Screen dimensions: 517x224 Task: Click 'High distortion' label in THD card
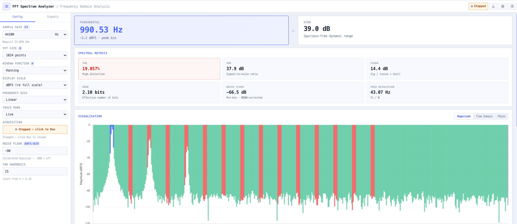pyautogui.click(x=93, y=74)
